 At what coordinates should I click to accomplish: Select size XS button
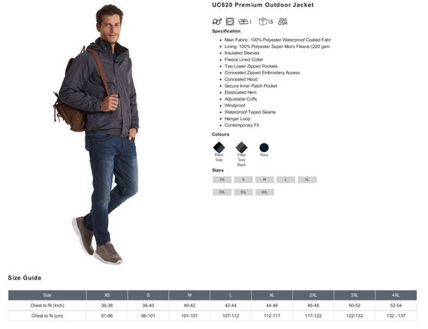click(x=222, y=180)
